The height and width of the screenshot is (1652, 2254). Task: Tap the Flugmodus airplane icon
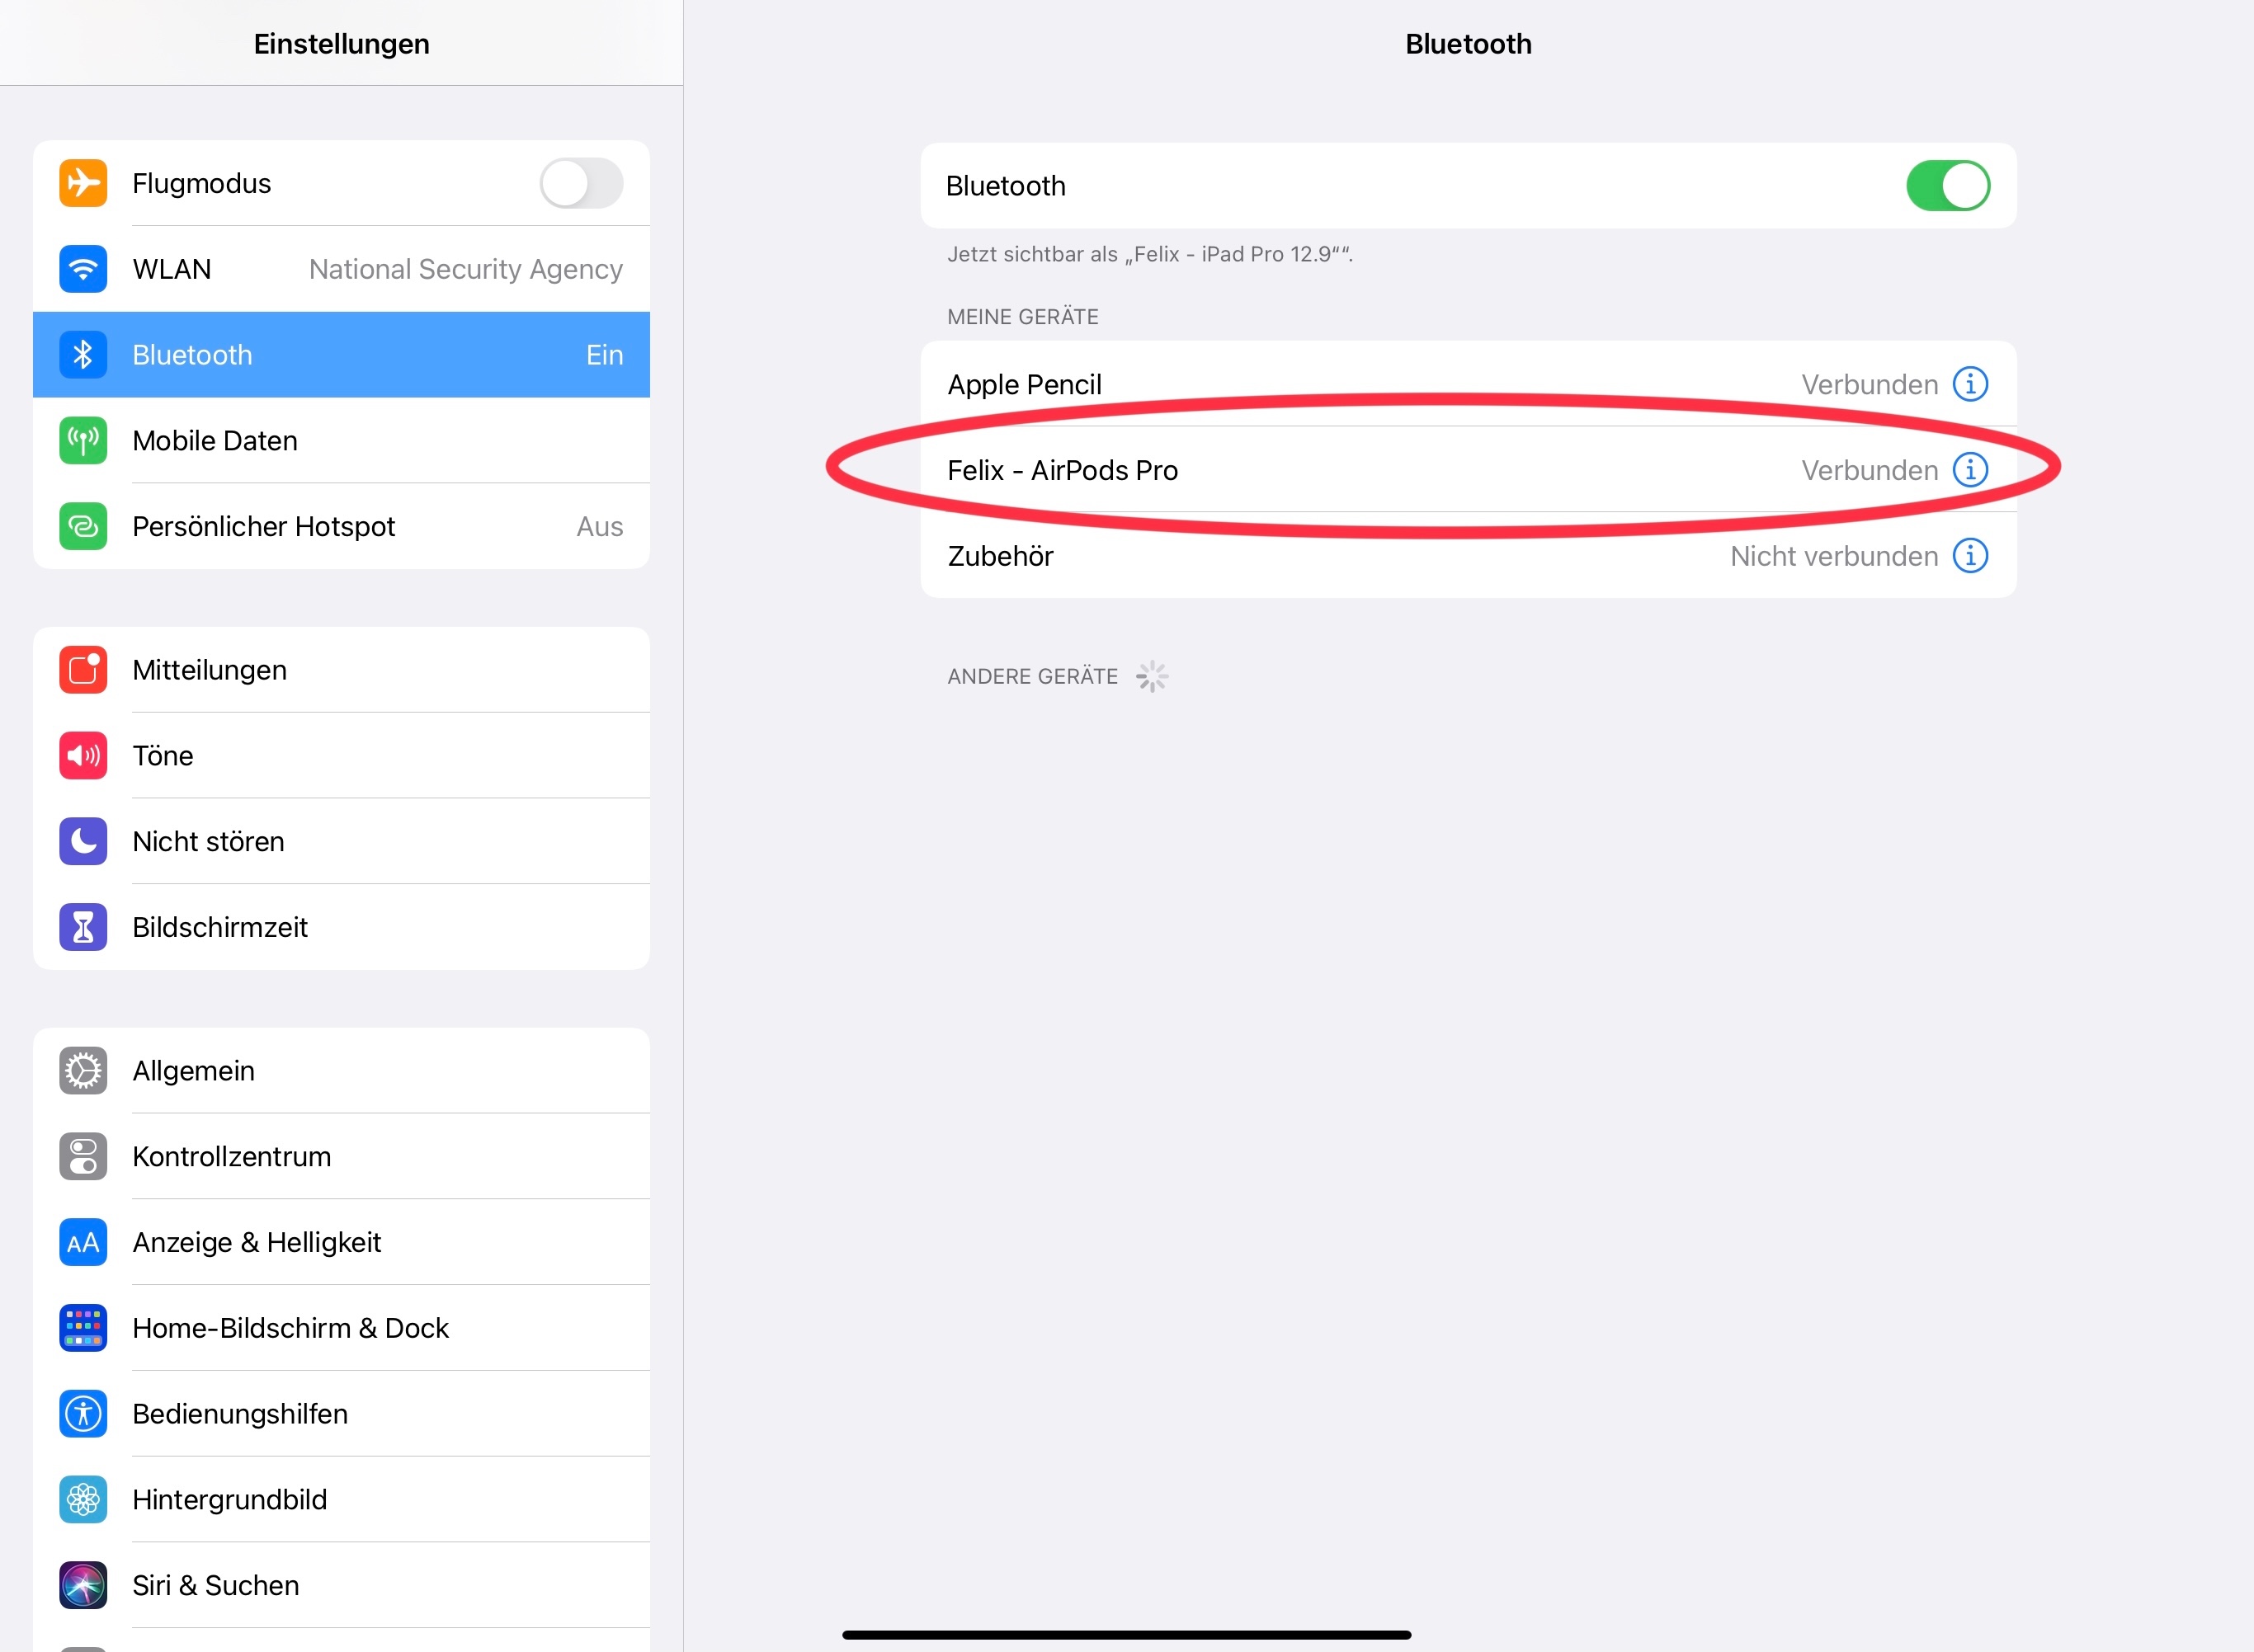(x=83, y=183)
